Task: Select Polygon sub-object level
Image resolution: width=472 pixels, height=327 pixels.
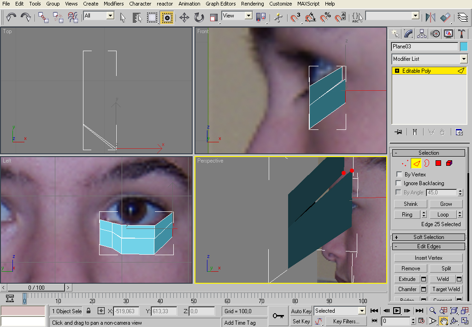Action: coord(438,163)
